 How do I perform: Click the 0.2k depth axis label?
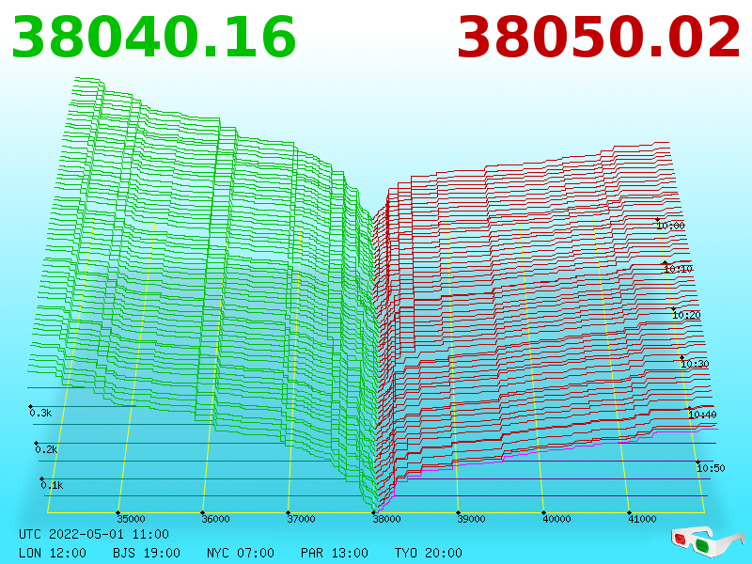pos(46,449)
